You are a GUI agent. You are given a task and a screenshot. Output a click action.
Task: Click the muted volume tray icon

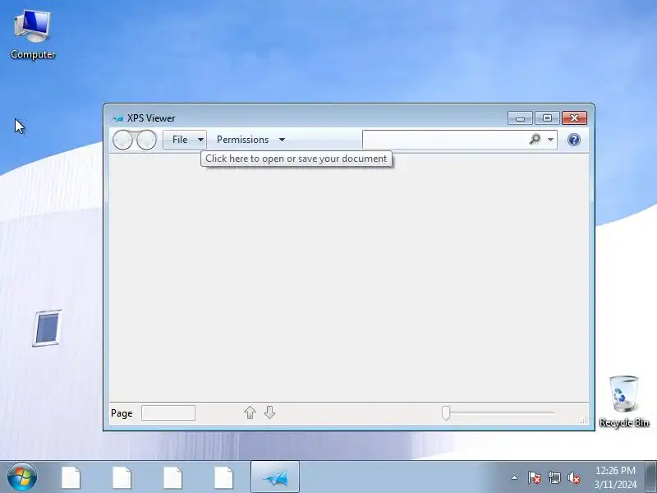tap(573, 477)
